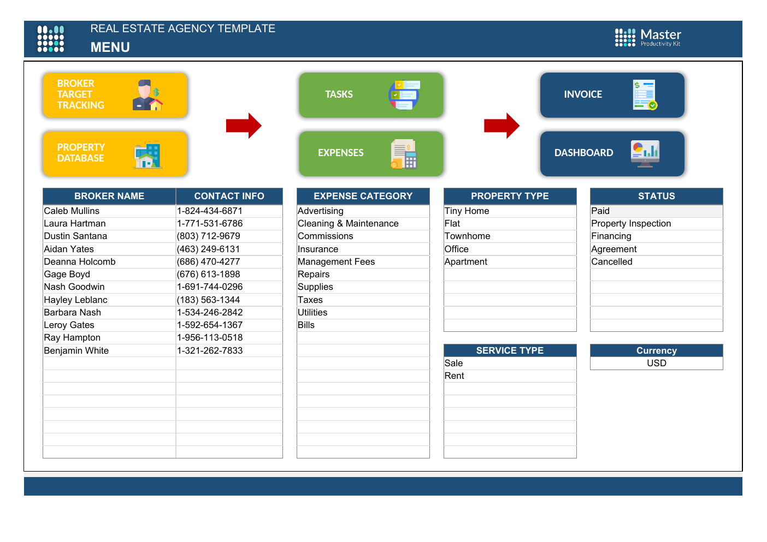The width and height of the screenshot is (767, 542).
Task: Click the Master Productivity Kit logo
Action: click(x=648, y=38)
